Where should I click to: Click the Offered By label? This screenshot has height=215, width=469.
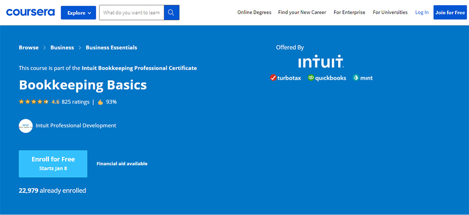290,47
